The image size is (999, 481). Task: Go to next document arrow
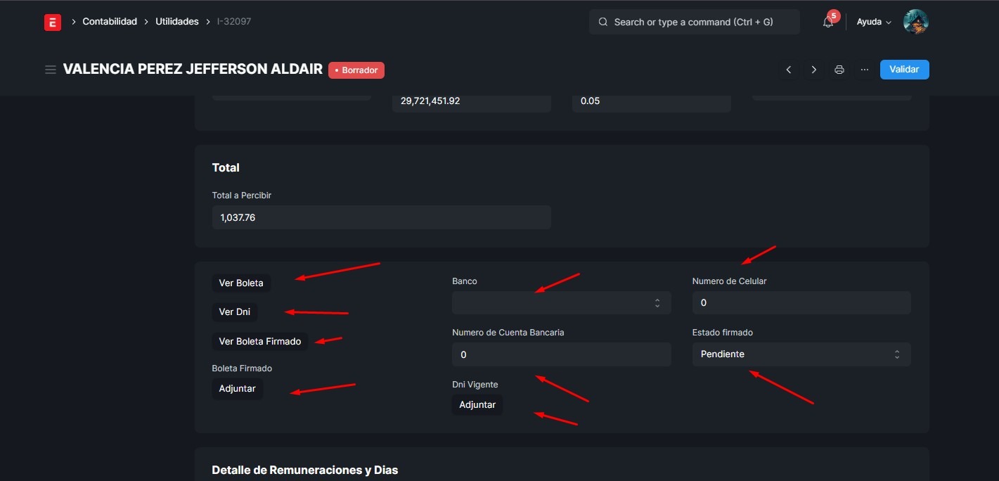pyautogui.click(x=814, y=70)
